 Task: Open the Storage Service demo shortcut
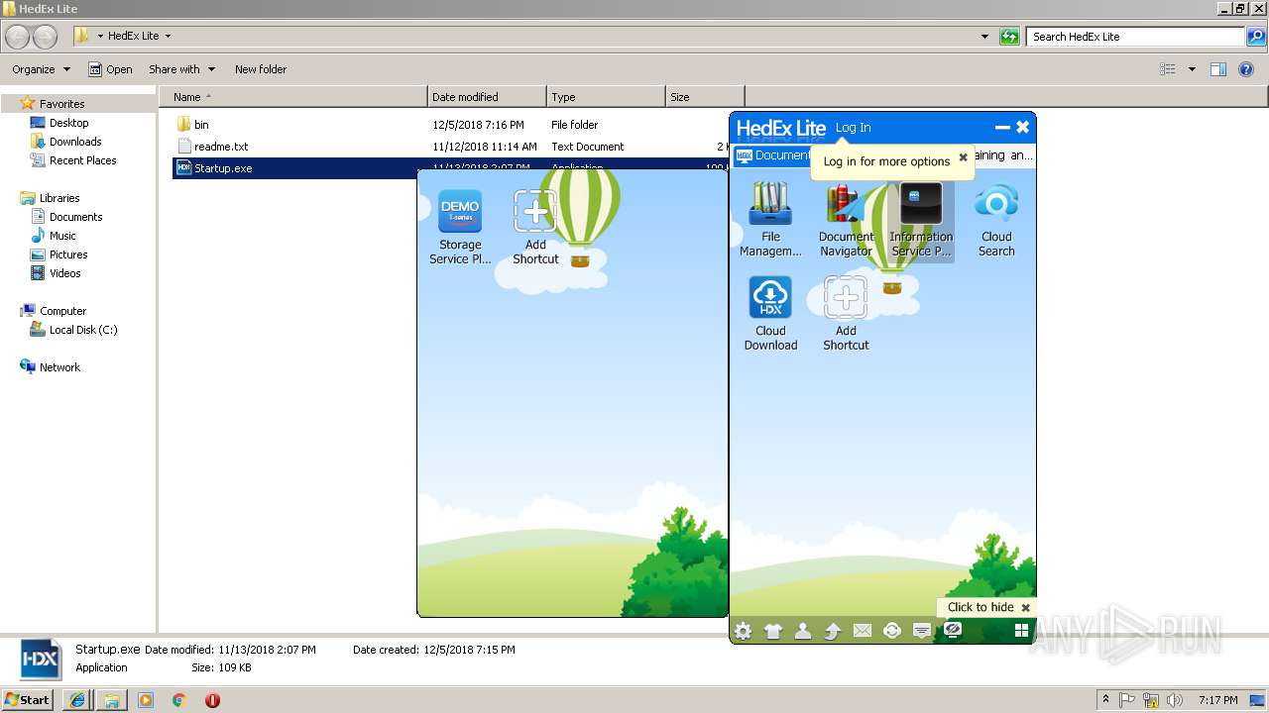(x=460, y=227)
